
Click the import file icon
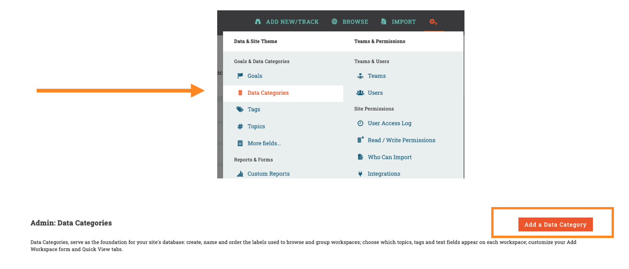point(384,22)
